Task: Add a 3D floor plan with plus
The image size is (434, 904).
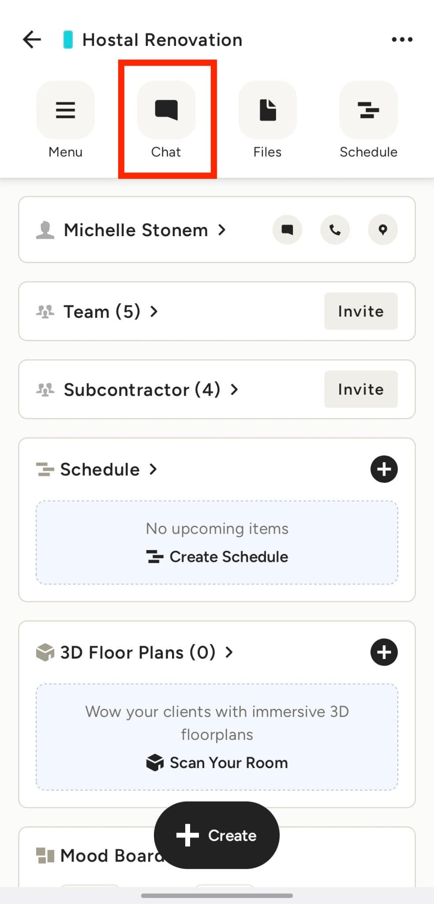Action: 384,652
